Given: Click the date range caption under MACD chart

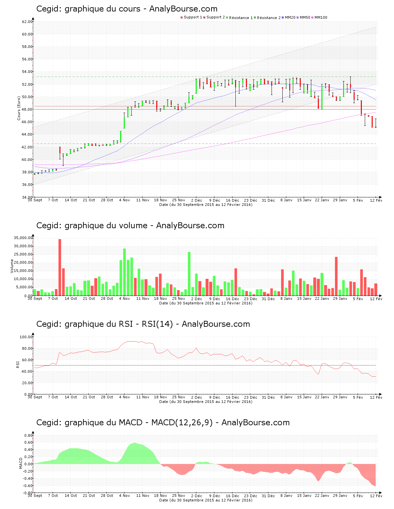Looking at the screenshot, I should pos(206,500).
